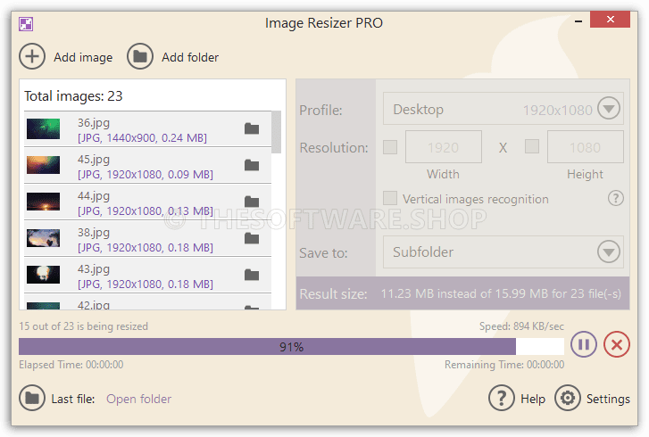The height and width of the screenshot is (437, 649).
Task: Click the Last file folder icon
Action: pyautogui.click(x=32, y=398)
